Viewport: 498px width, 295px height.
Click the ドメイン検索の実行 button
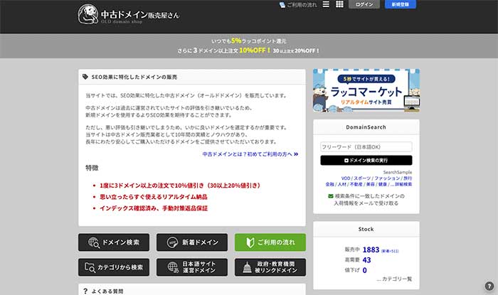tap(366, 160)
